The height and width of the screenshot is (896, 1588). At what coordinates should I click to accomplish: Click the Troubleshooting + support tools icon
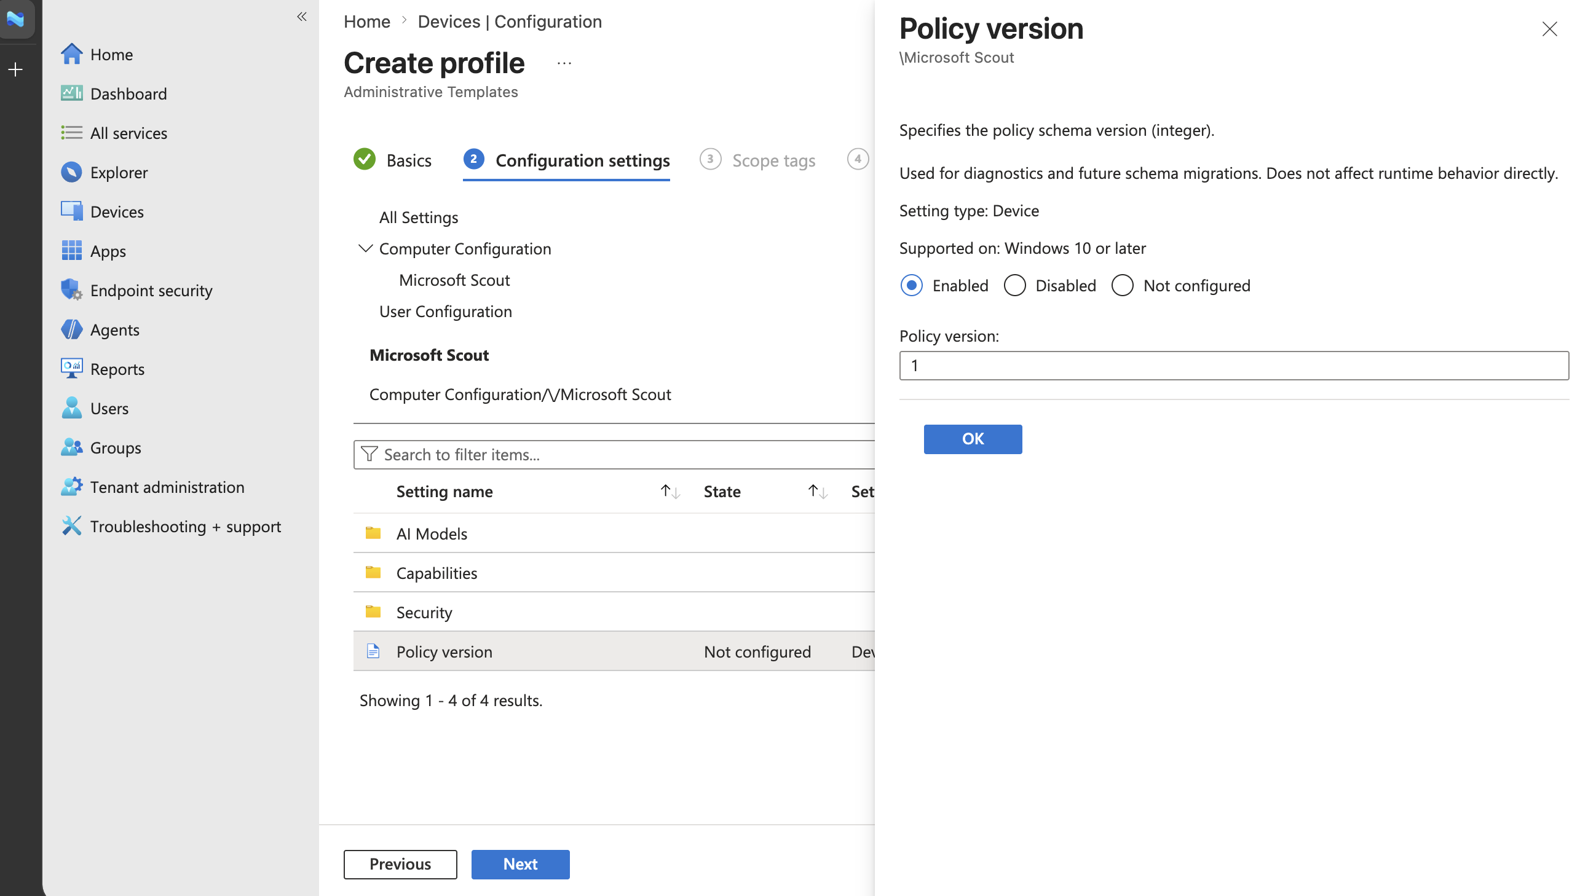pos(71,525)
